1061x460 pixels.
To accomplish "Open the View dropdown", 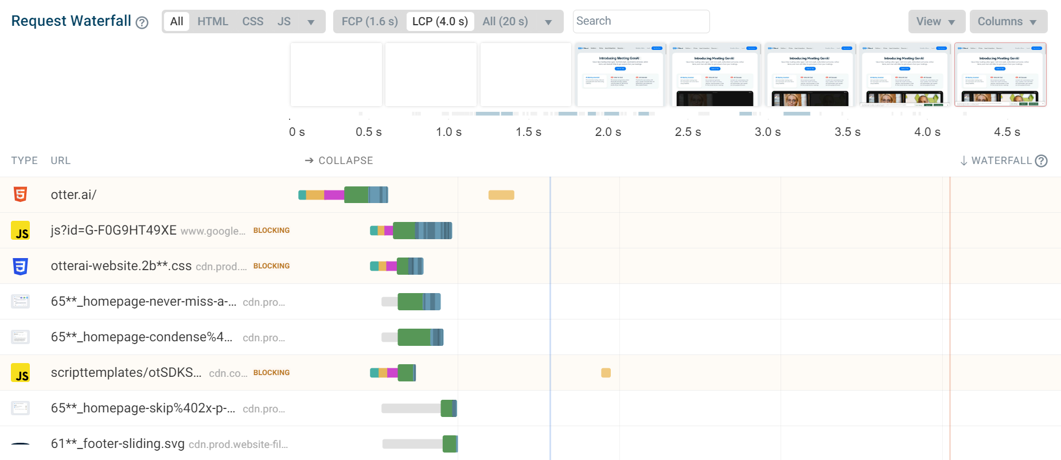I will [937, 21].
